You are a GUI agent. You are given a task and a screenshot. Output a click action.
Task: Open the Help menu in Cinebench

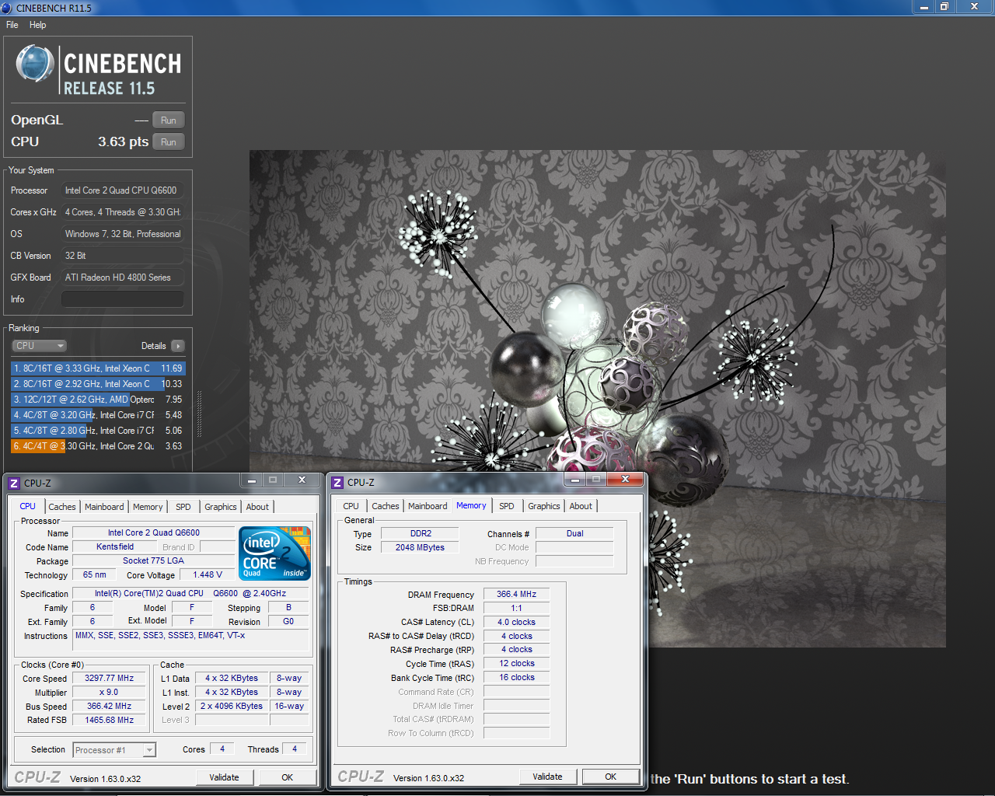37,25
